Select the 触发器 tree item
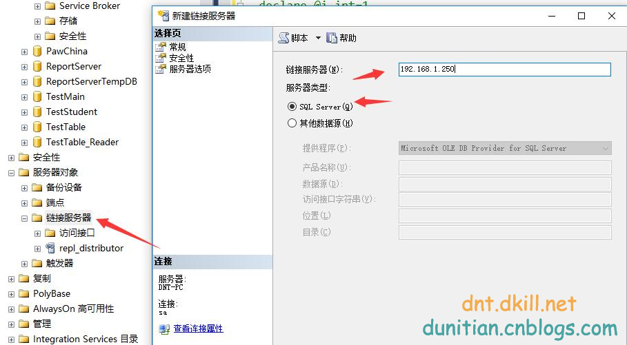The image size is (627, 345). pyautogui.click(x=59, y=263)
